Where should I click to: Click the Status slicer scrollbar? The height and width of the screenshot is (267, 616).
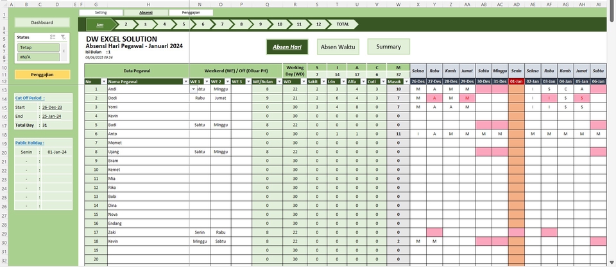coord(64,52)
